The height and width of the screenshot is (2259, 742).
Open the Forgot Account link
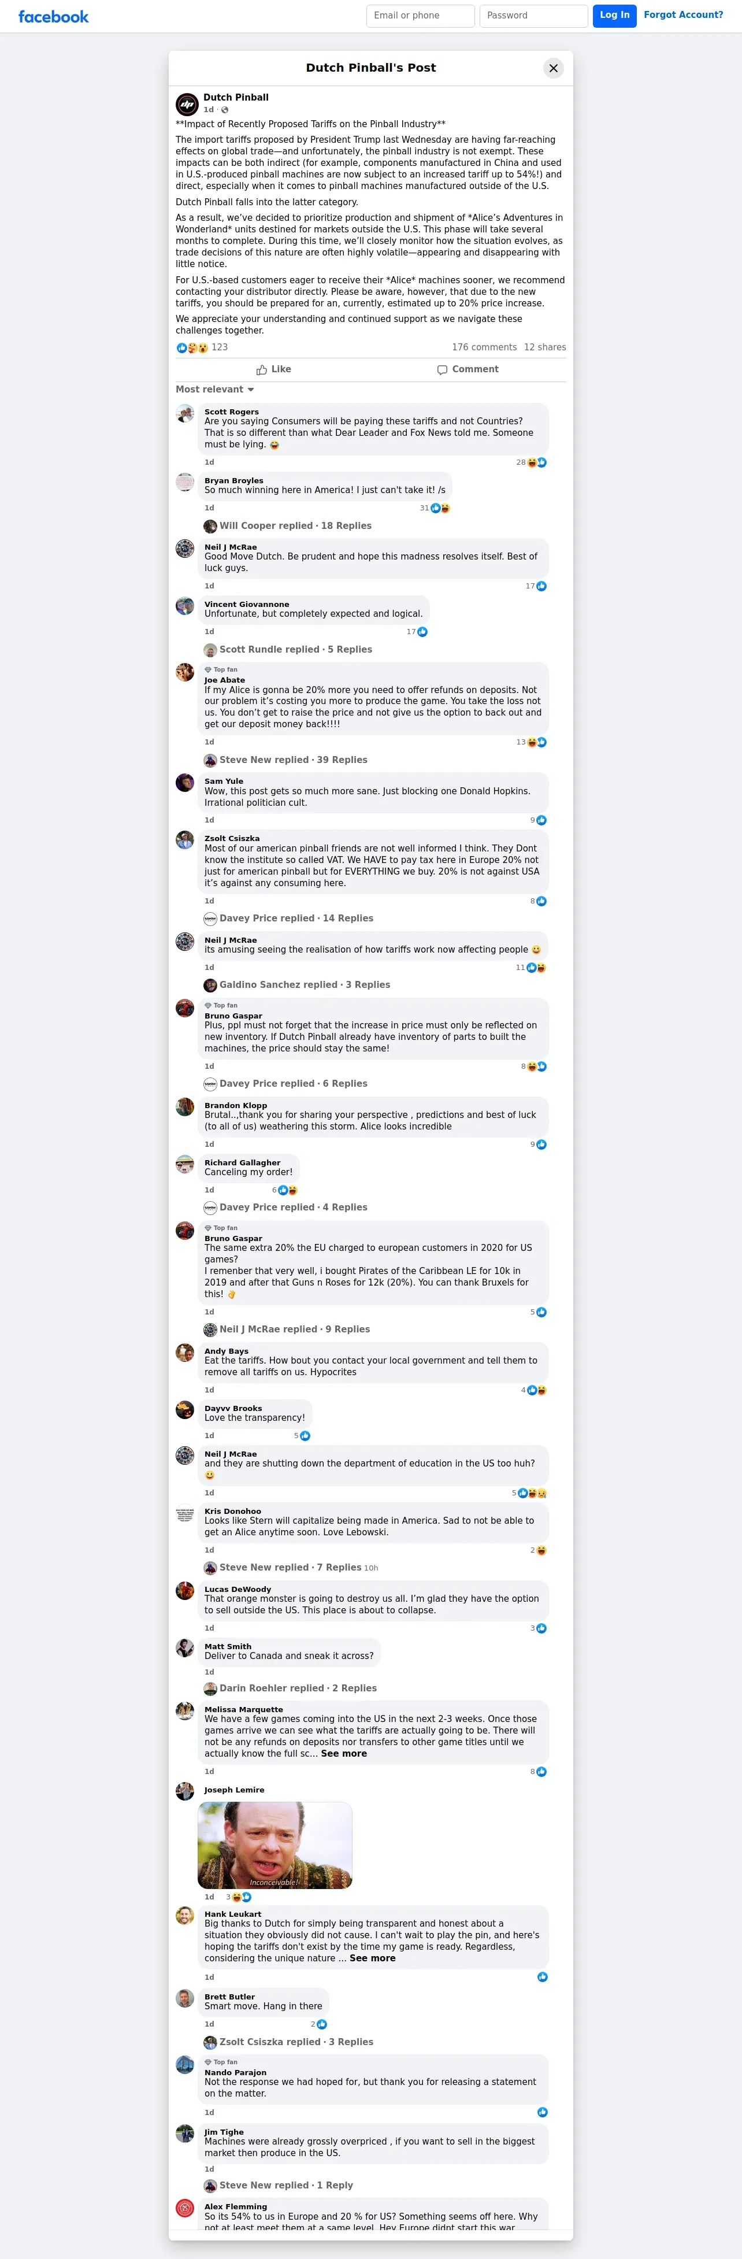[683, 15]
